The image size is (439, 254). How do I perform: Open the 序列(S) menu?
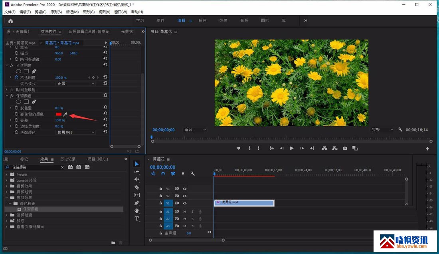(x=56, y=12)
